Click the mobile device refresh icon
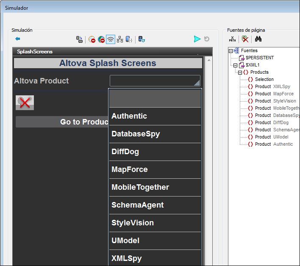 142,39
